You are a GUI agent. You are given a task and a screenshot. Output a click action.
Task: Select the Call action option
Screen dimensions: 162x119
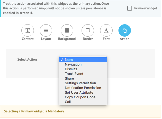(x=83, y=102)
